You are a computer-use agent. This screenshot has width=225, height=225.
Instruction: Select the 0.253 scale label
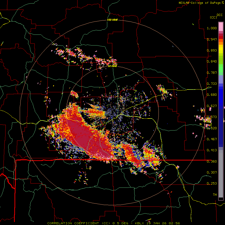tap(212, 183)
